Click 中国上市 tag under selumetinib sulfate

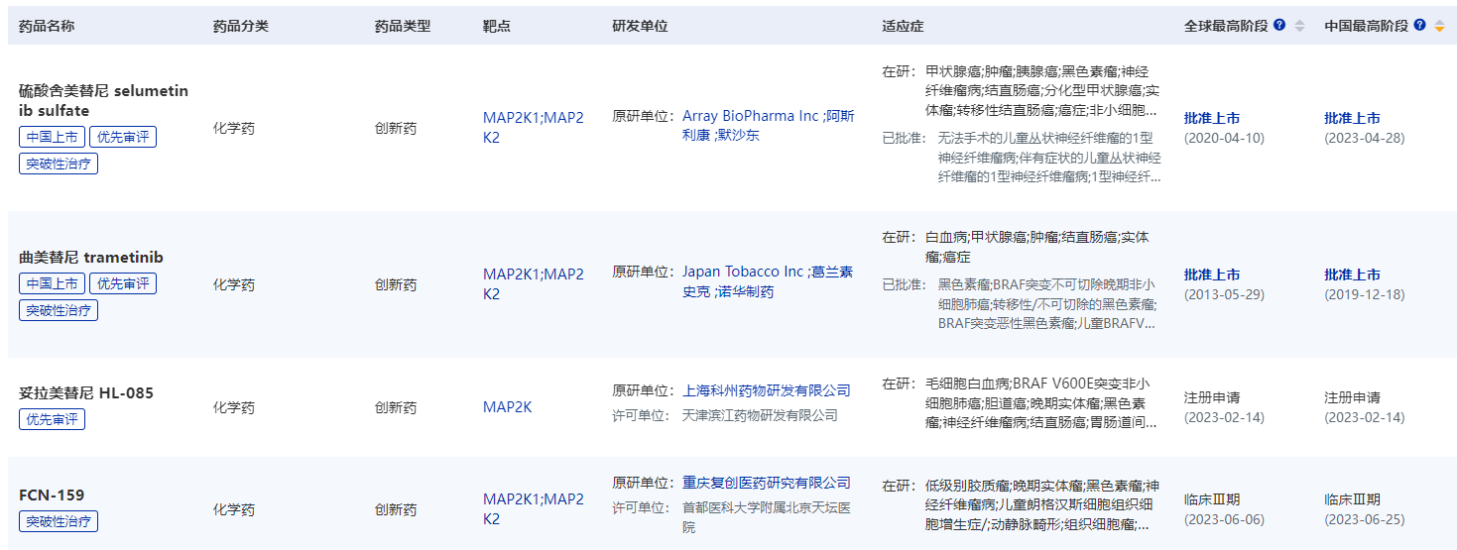point(52,137)
